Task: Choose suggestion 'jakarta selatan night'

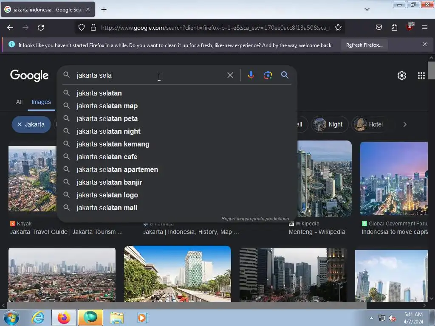Action: 177,132
